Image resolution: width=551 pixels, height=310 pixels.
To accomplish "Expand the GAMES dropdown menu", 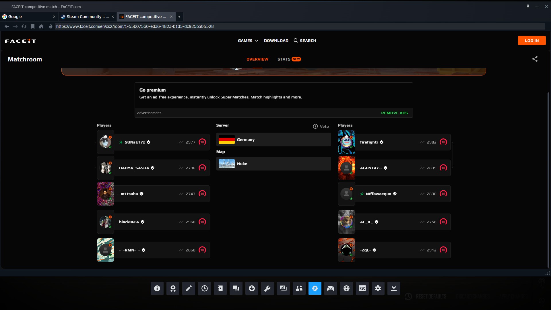I will pyautogui.click(x=248, y=40).
